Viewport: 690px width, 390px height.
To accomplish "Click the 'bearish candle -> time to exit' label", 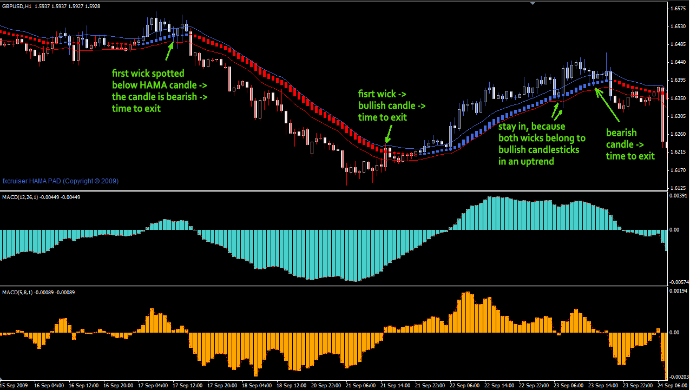I will [x=630, y=144].
